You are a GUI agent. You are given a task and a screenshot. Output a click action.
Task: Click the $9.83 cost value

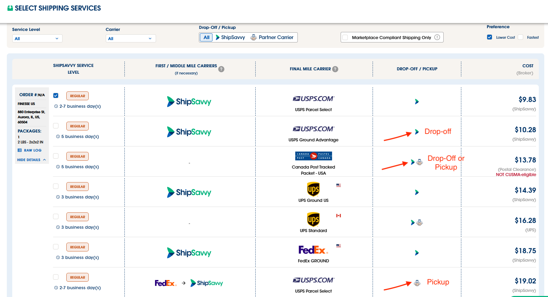point(527,100)
